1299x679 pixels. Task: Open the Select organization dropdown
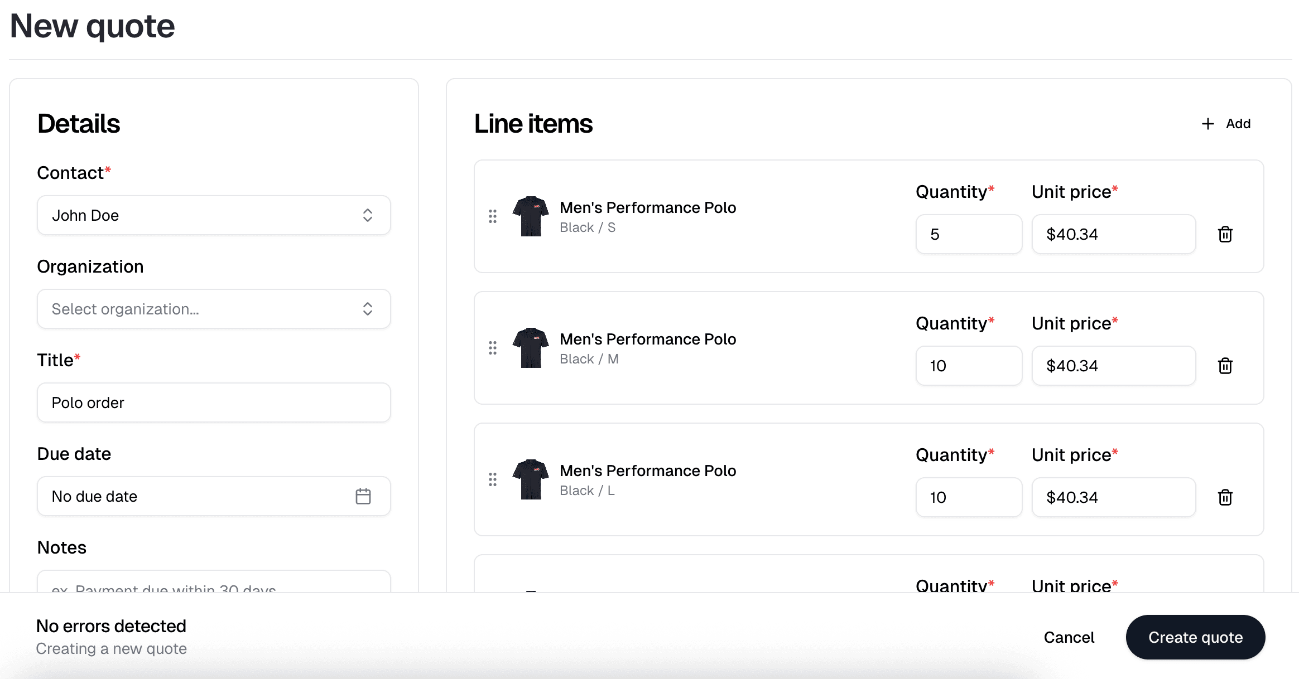click(214, 309)
